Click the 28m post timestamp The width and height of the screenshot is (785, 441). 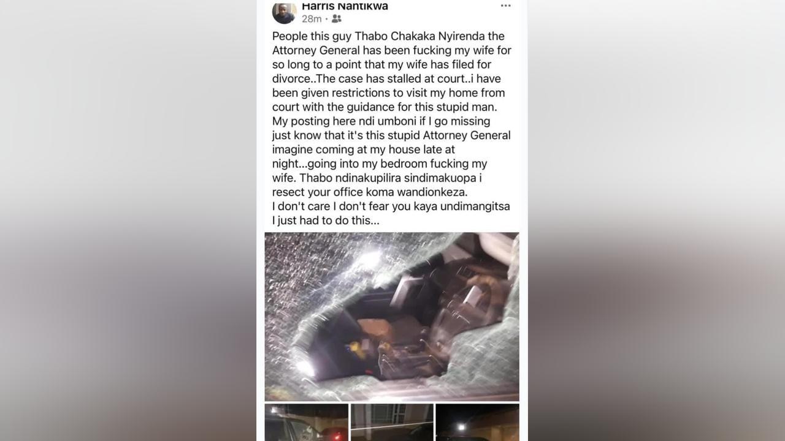(x=312, y=19)
